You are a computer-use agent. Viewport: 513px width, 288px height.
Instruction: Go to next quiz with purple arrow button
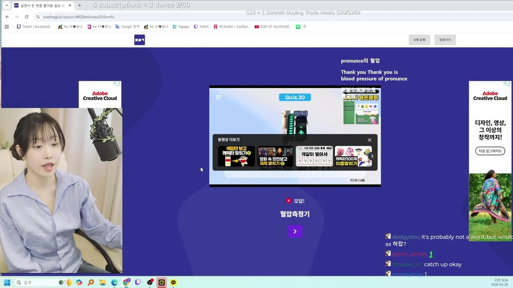(x=295, y=231)
